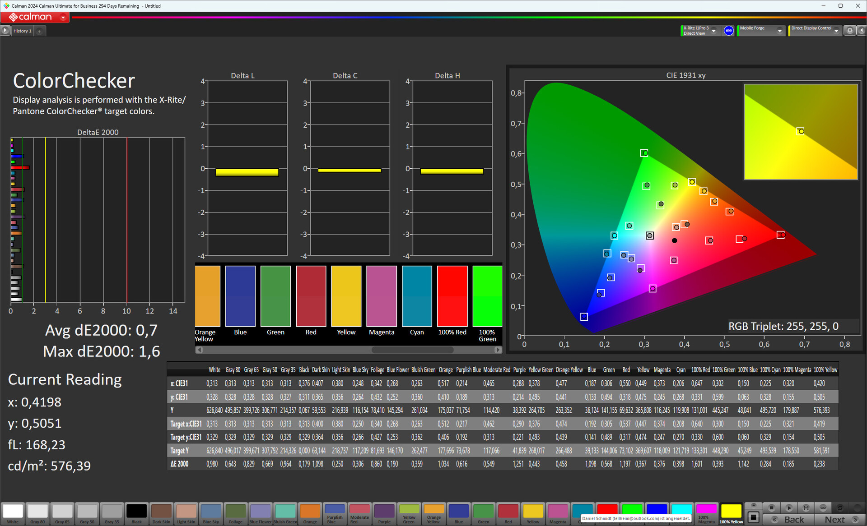Open X-Rite i1Pro 3 meter dropdown
The height and width of the screenshot is (526, 867).
coord(714,31)
